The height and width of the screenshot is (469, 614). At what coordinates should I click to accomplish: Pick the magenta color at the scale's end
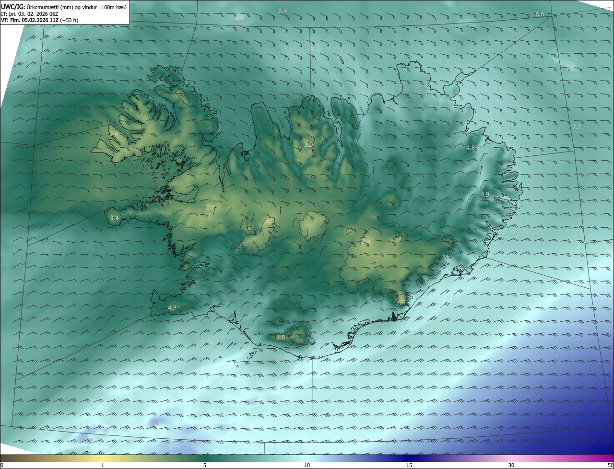coord(611,458)
